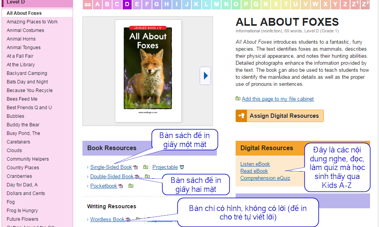The height and width of the screenshot is (227, 379).
Task: Open the Single-Sided Book link
Action: pos(111,167)
